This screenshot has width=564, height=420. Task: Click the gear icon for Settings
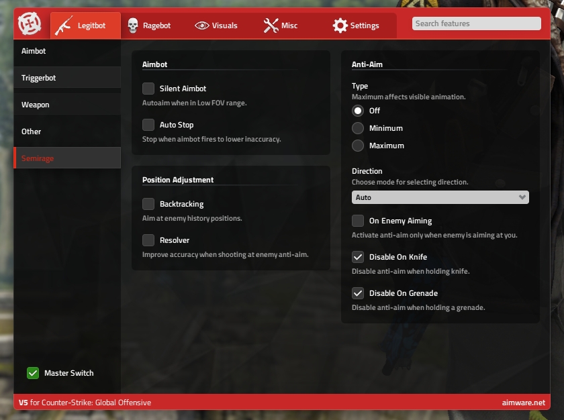coord(340,25)
